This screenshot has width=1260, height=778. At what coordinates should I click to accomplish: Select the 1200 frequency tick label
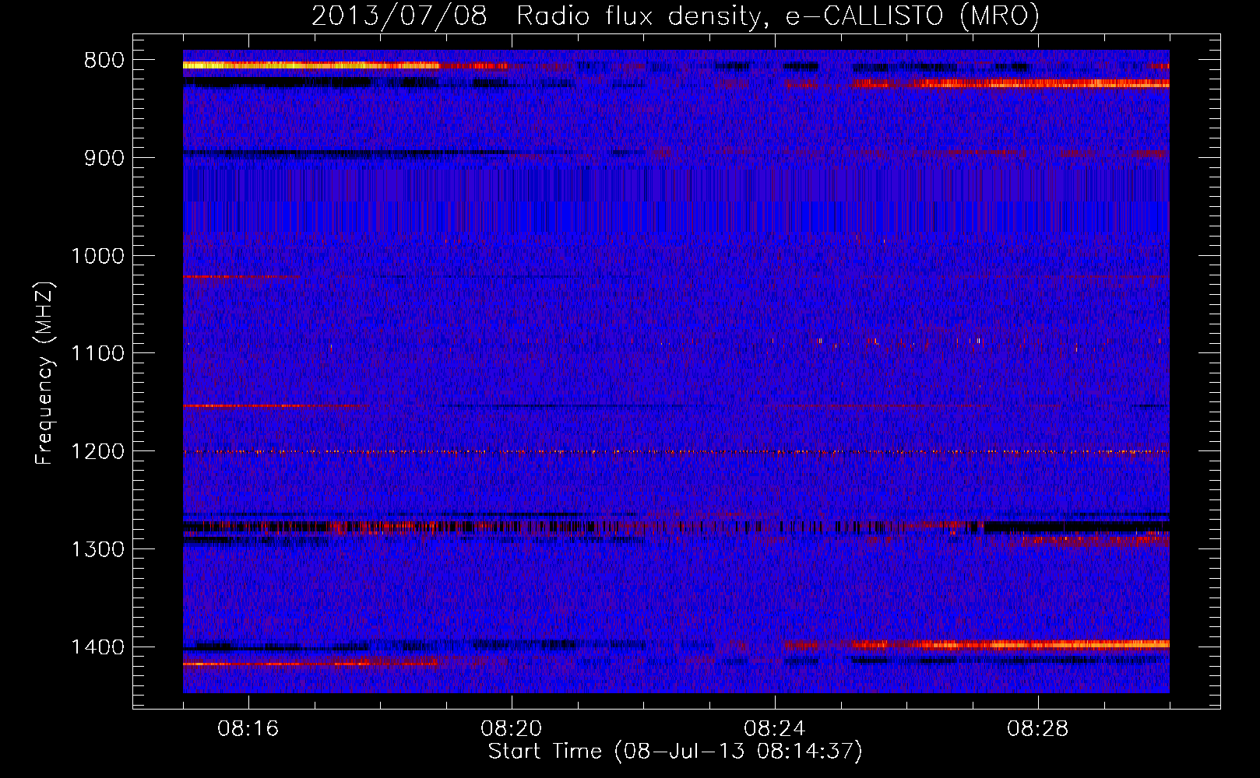coord(97,451)
